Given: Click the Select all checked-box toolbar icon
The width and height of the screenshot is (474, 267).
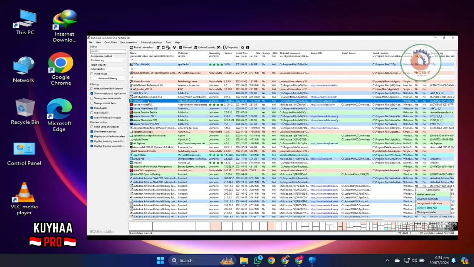Looking at the screenshot, I should pos(158,47).
